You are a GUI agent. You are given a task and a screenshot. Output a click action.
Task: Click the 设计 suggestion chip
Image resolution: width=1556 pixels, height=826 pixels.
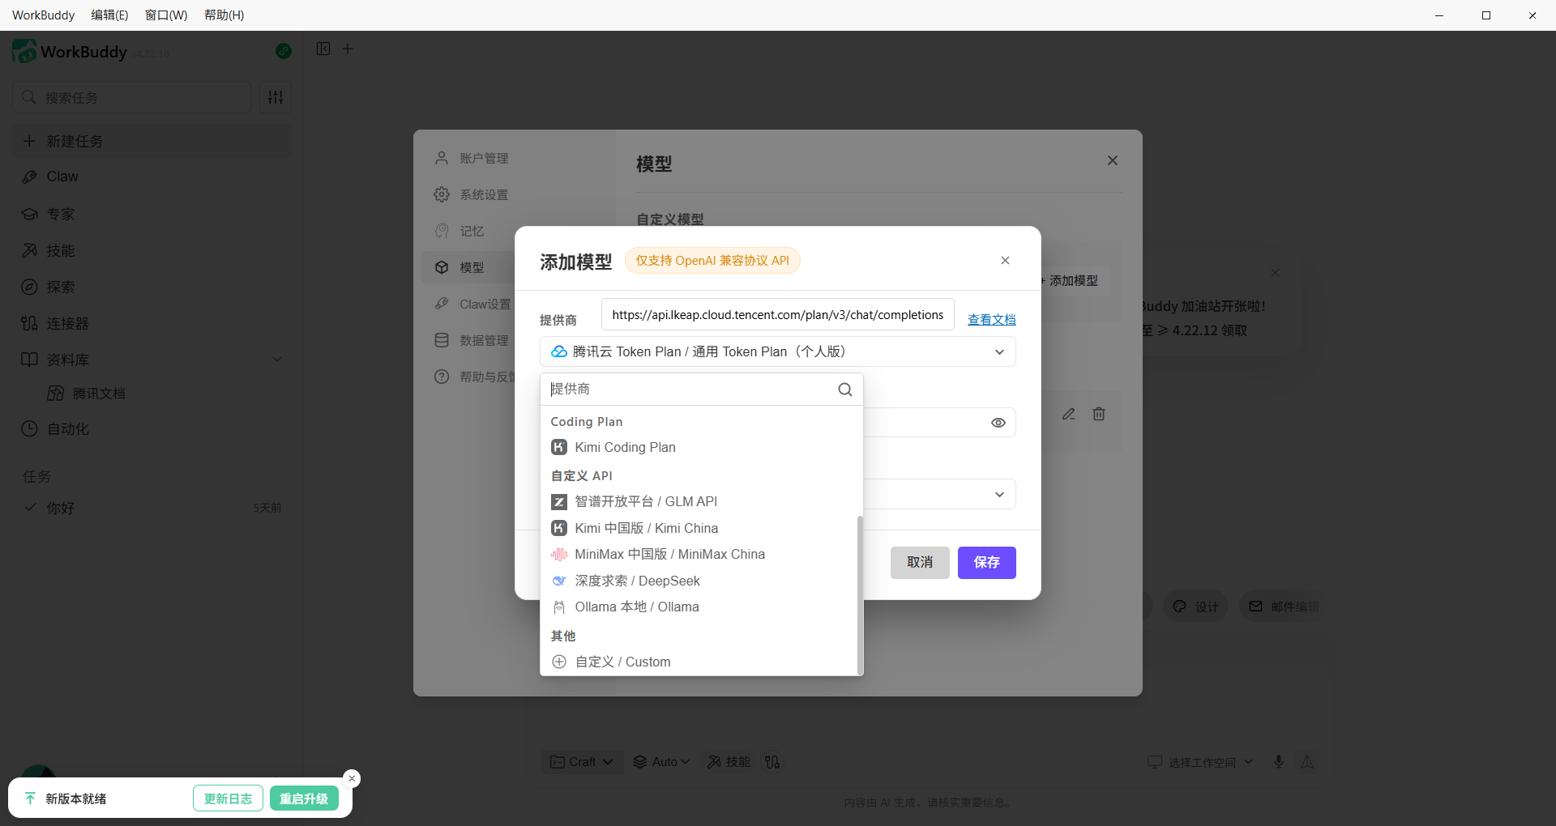coord(1196,607)
